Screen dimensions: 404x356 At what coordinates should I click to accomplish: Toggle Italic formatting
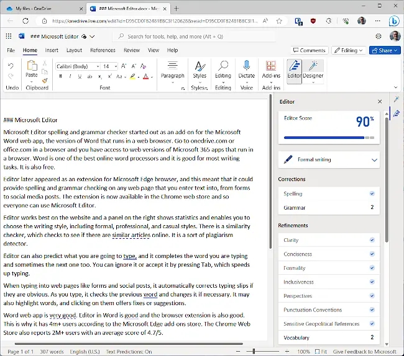[x=70, y=76]
